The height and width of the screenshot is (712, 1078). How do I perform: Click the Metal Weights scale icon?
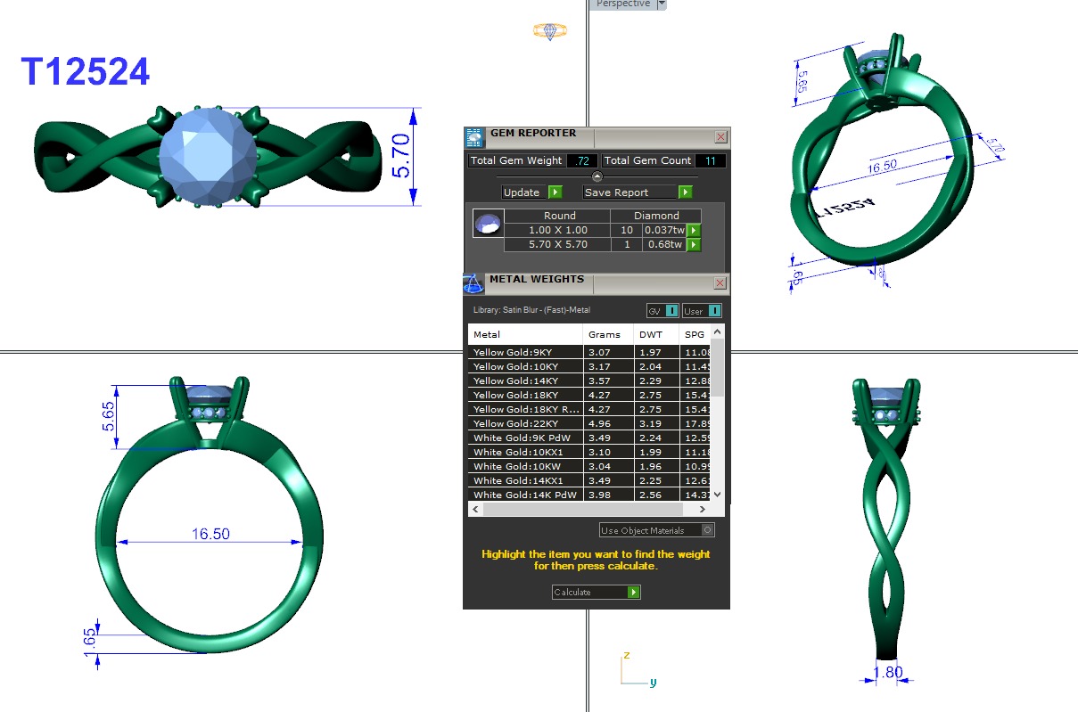pyautogui.click(x=473, y=283)
